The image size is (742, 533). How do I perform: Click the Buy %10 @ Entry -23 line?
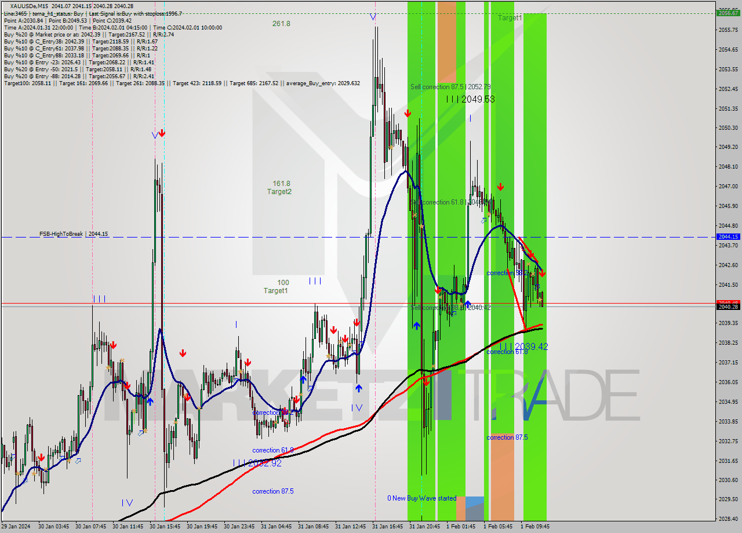pos(79,62)
